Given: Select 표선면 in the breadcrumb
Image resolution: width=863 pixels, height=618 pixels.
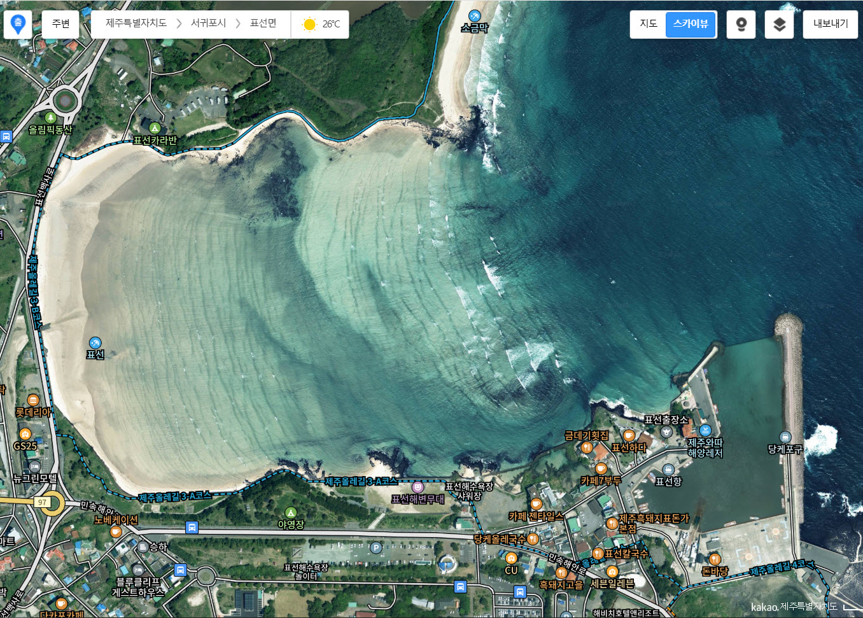Looking at the screenshot, I should (x=263, y=24).
